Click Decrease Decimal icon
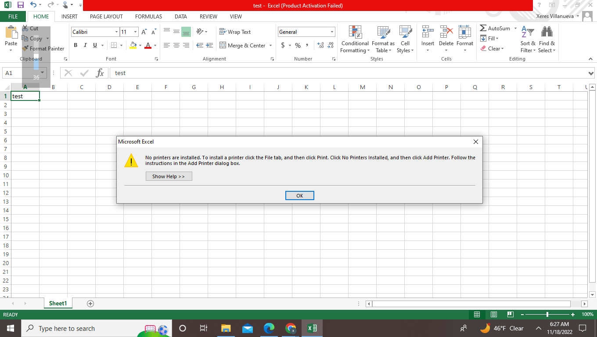 click(x=331, y=45)
